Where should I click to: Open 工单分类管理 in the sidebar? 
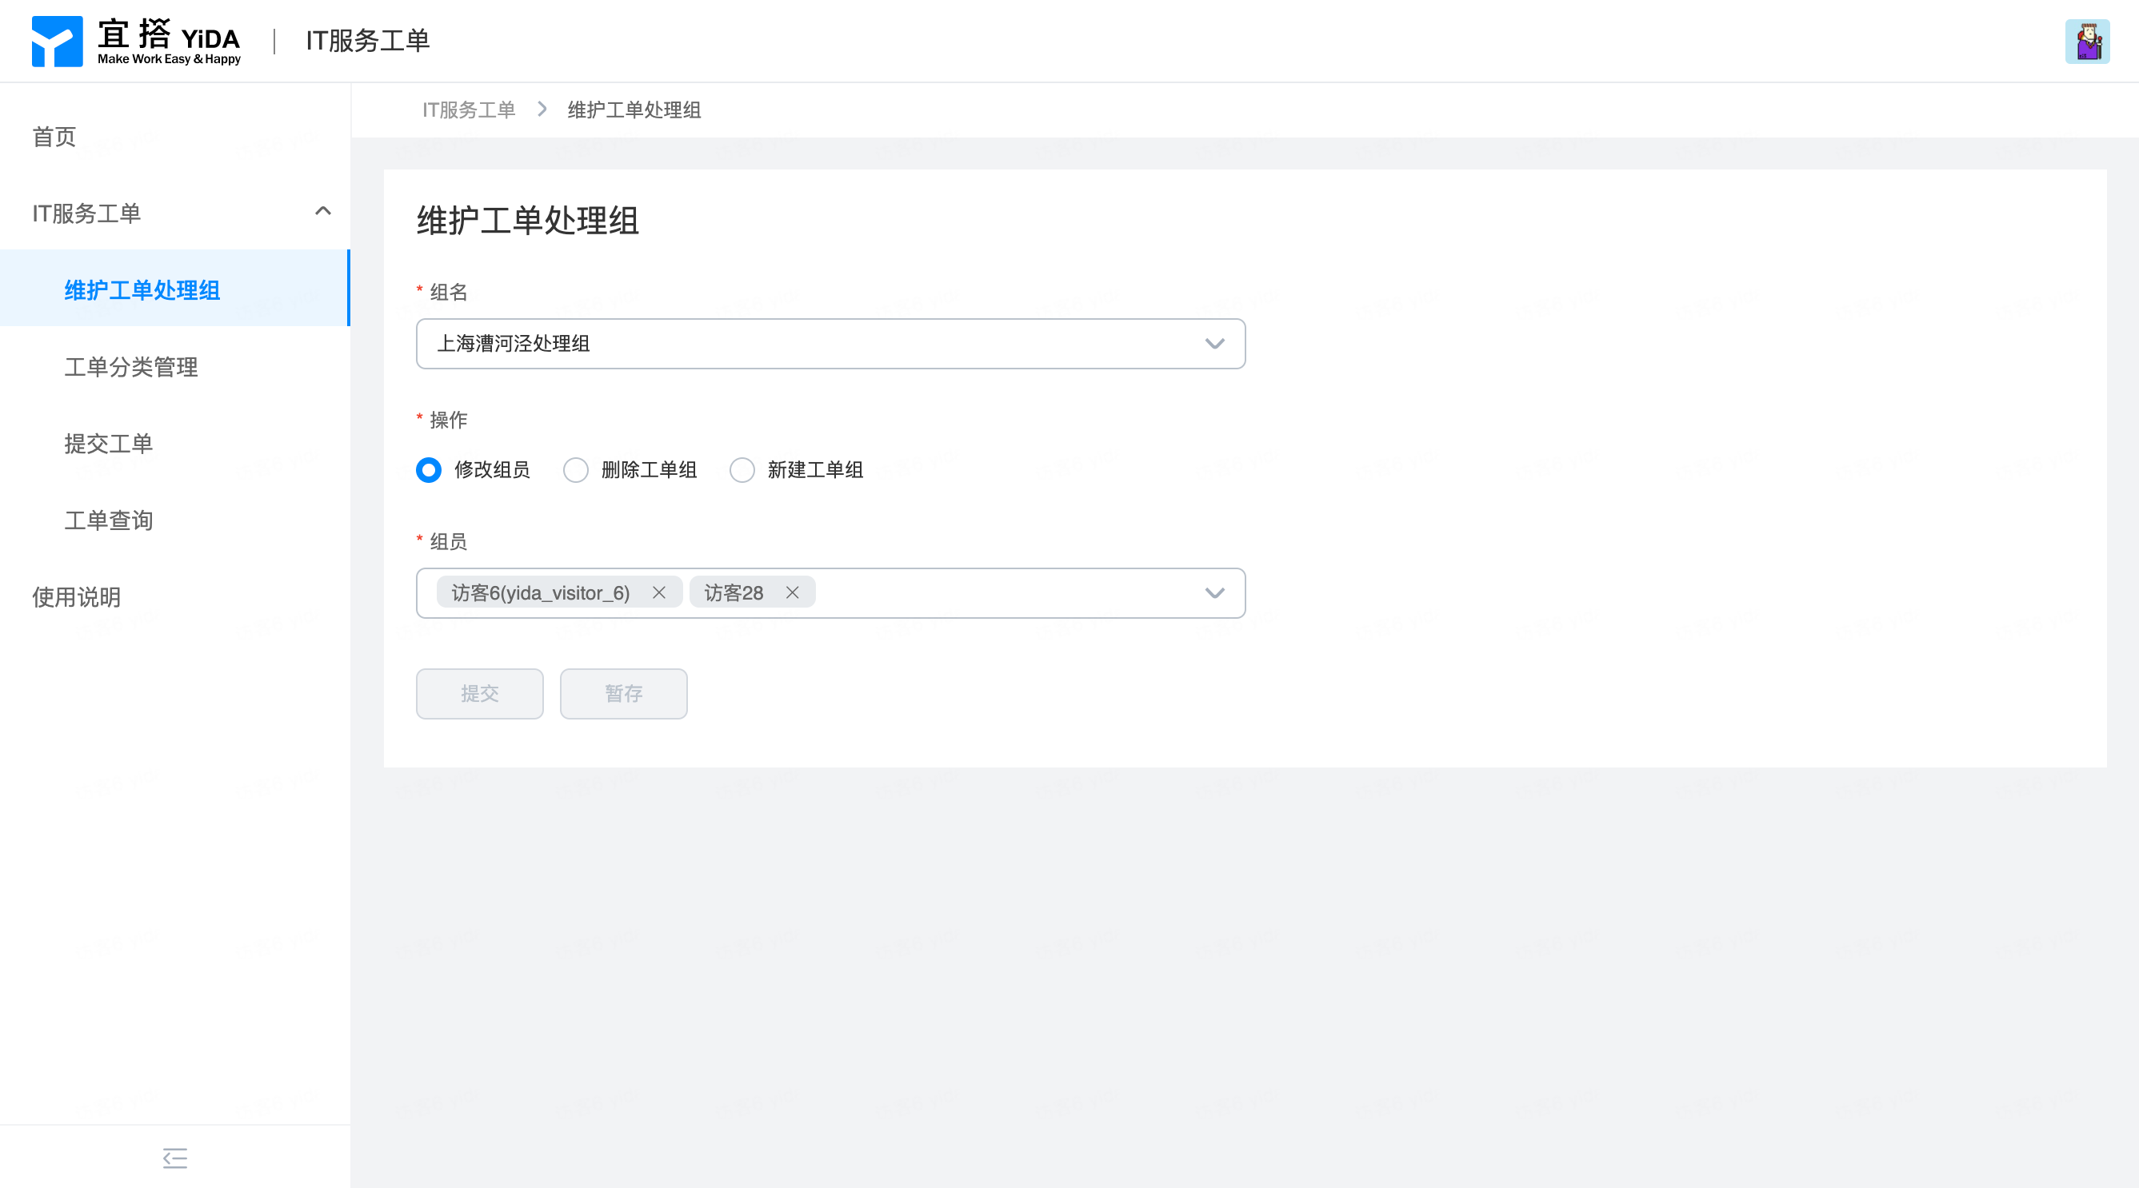(131, 367)
